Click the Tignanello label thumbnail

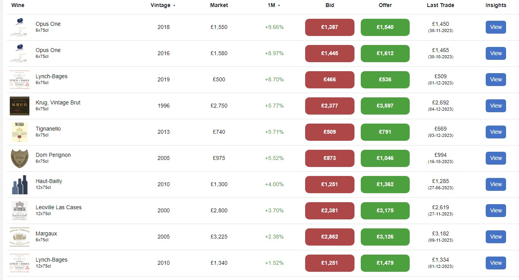point(20,132)
